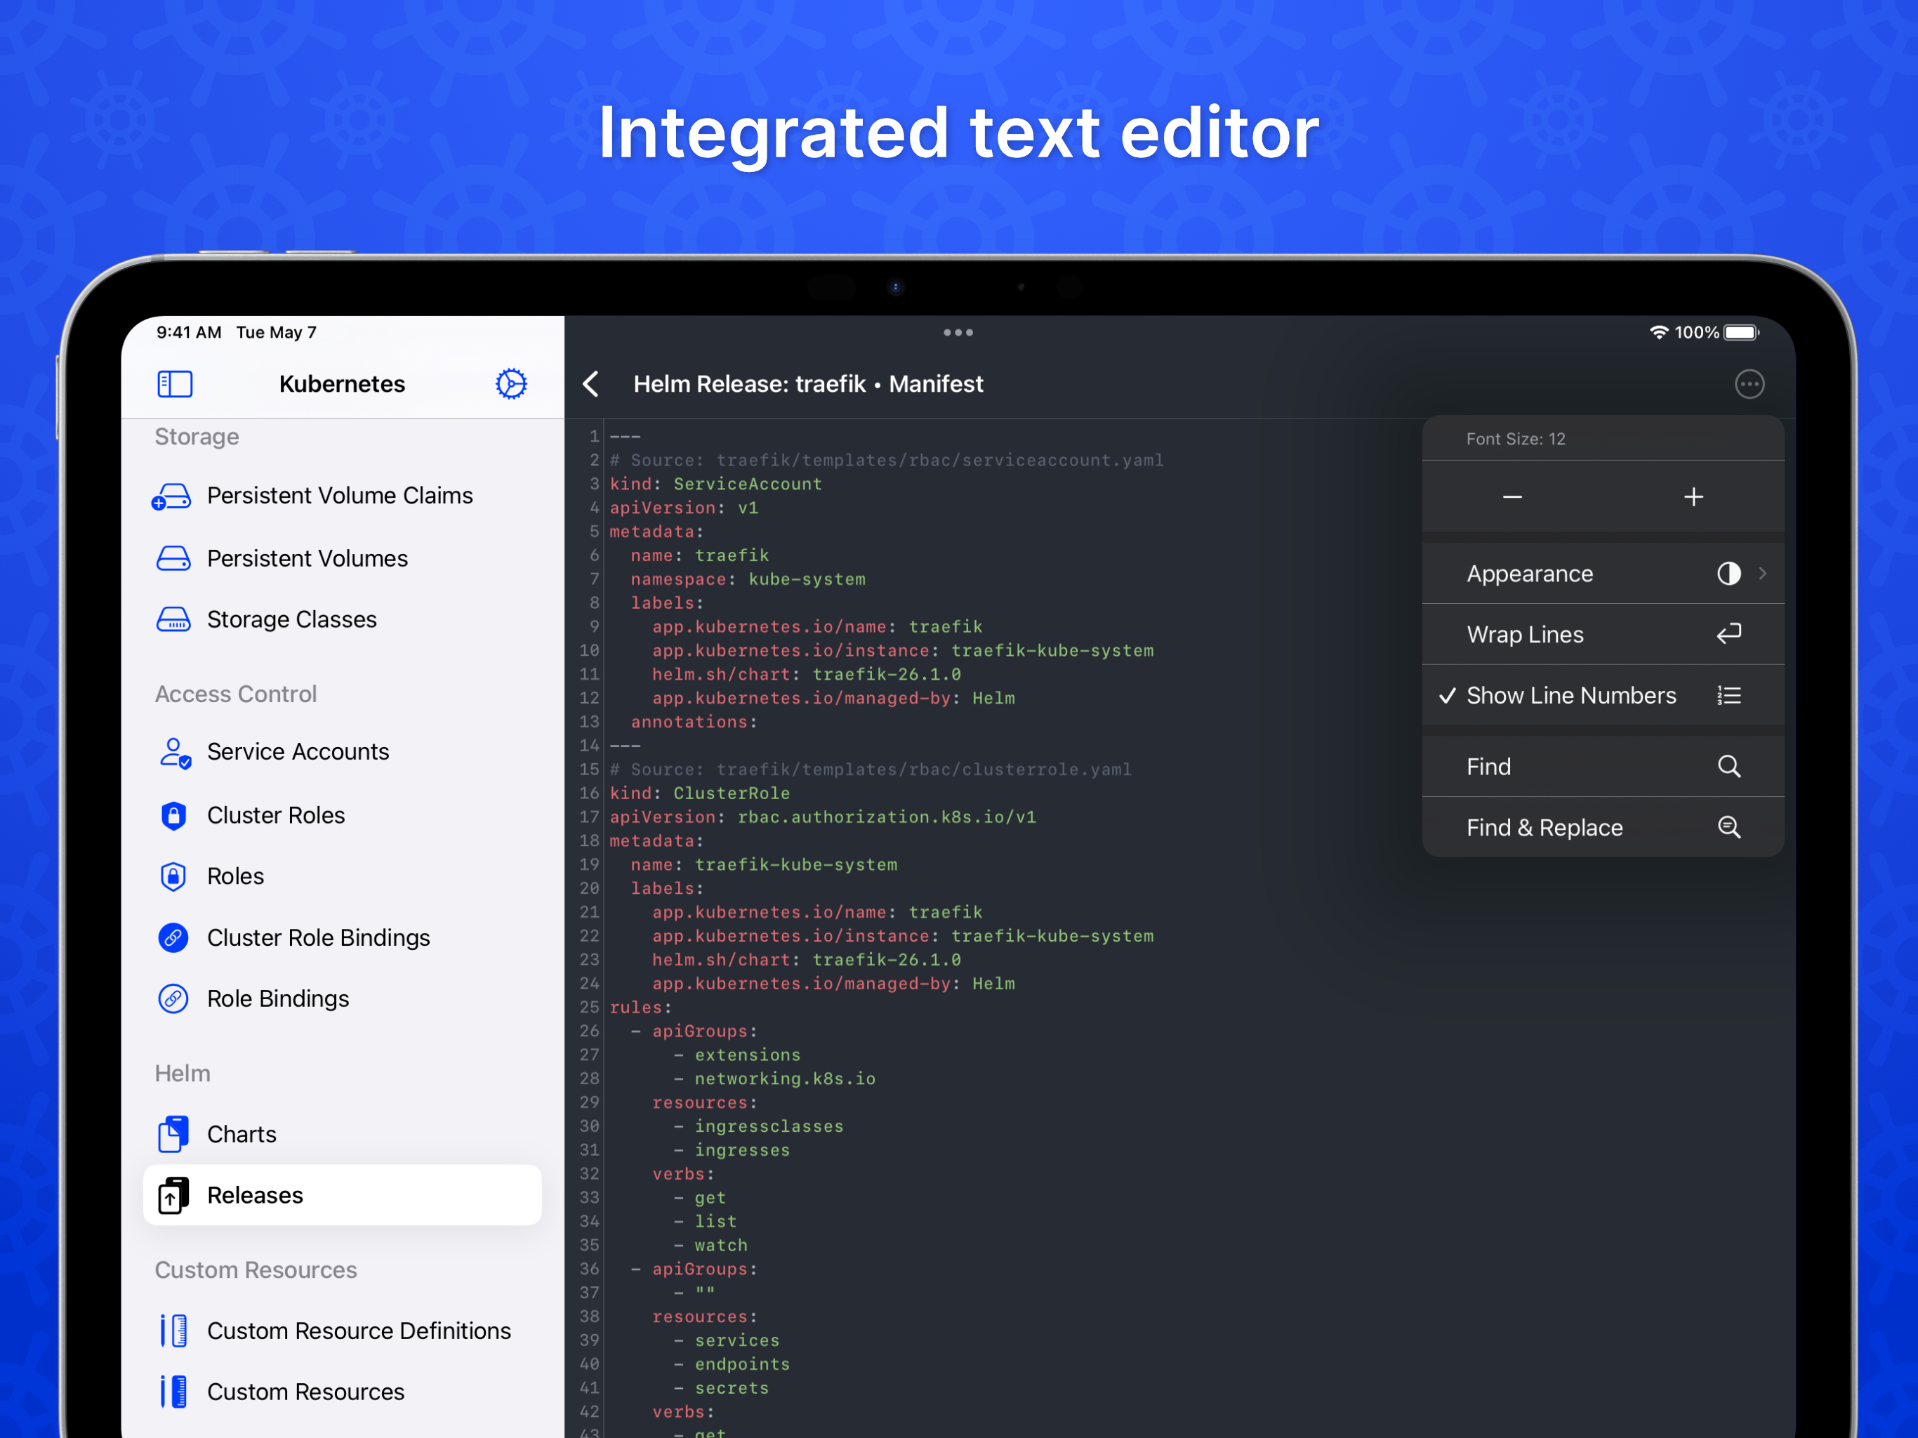This screenshot has width=1918, height=1438.
Task: Click the Storage Classes drive icon
Action: (x=173, y=619)
